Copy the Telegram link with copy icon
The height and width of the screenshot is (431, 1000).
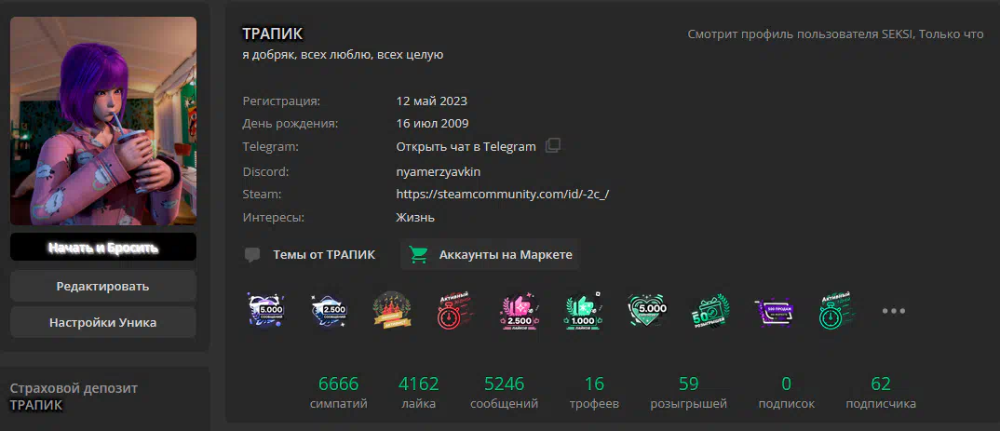click(x=553, y=146)
